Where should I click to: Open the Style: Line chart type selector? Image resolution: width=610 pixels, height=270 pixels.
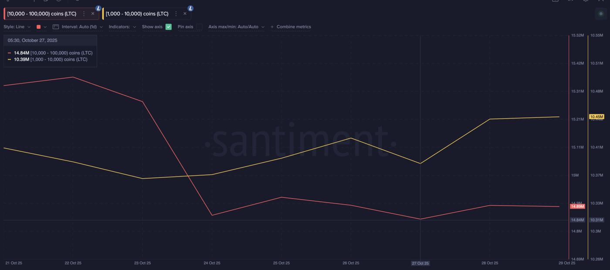[17, 27]
